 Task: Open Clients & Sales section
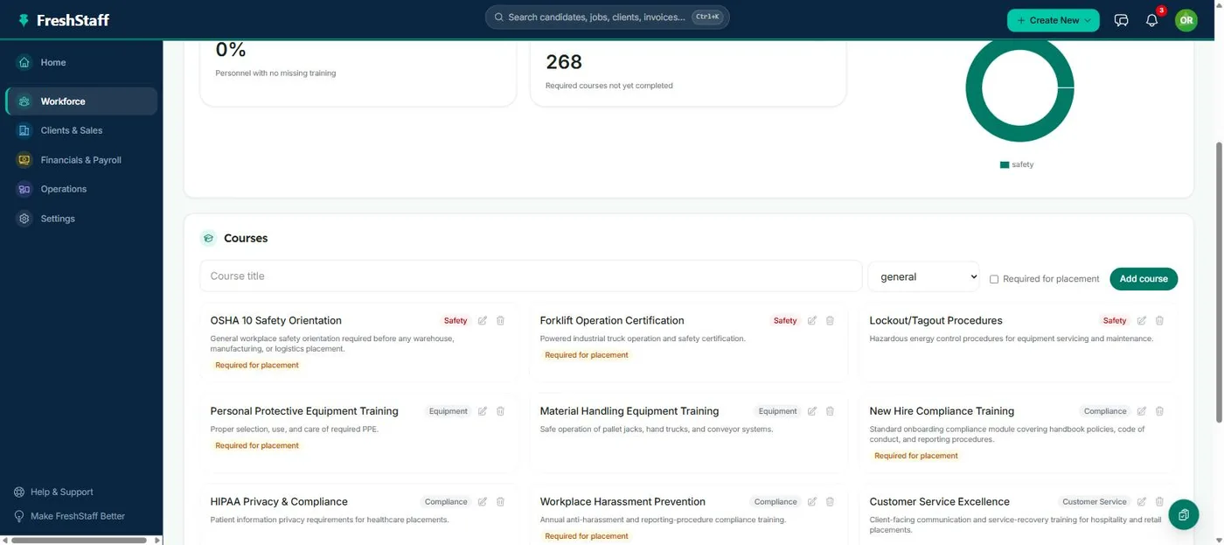[81, 130]
